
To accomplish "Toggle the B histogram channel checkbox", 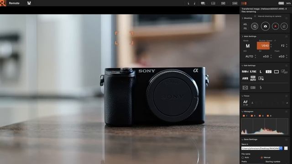I will (268, 116).
